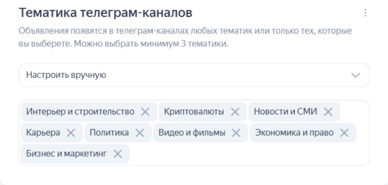The width and height of the screenshot is (388, 185).
Task: Delete the Бизнес и маркетинг chip
Action: tap(118, 154)
